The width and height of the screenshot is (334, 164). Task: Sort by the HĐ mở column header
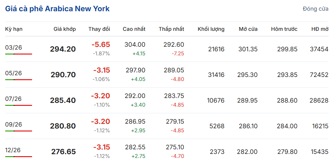tap(320, 29)
